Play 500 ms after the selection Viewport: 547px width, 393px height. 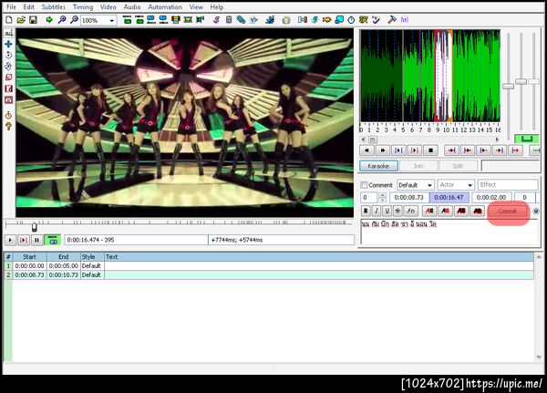(x=468, y=150)
